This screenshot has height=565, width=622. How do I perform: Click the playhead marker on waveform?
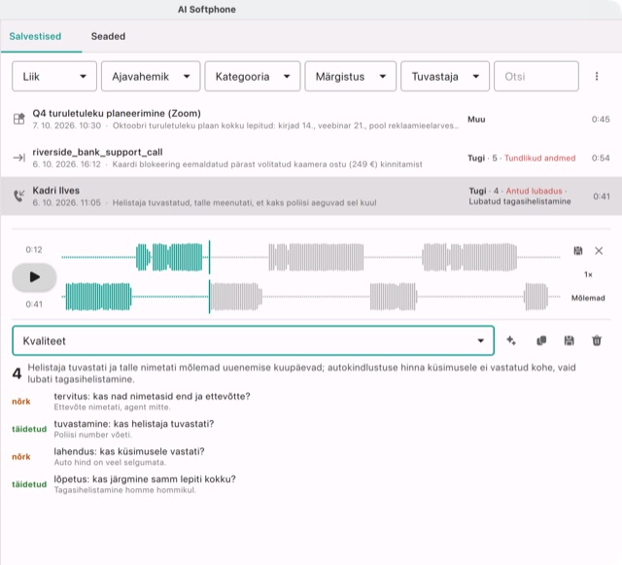click(210, 277)
